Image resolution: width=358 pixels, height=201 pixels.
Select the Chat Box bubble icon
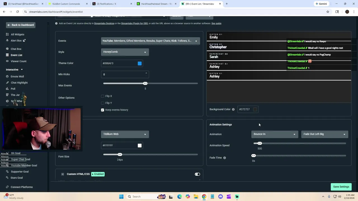tap(7, 49)
